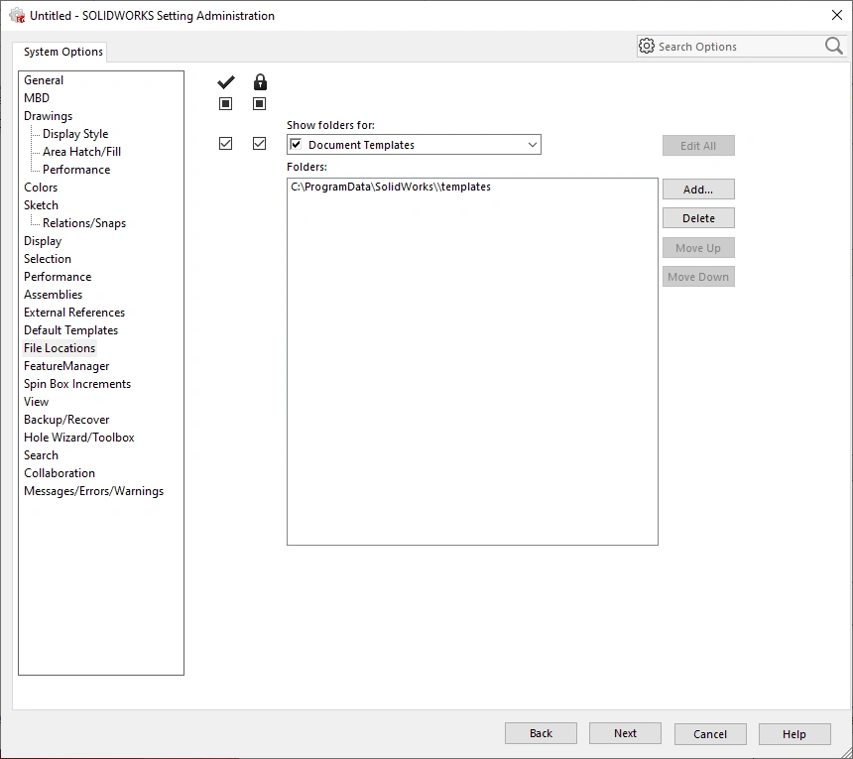Click Delete to remove the folder
The width and height of the screenshot is (853, 759).
pyautogui.click(x=698, y=218)
